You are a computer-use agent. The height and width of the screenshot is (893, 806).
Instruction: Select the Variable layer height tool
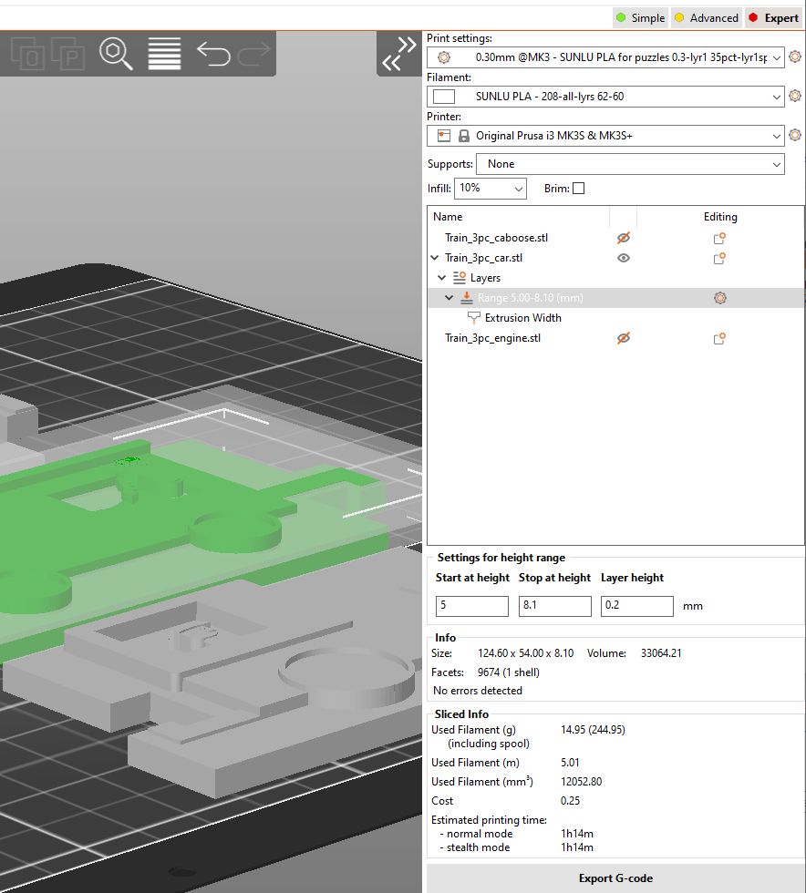(163, 55)
